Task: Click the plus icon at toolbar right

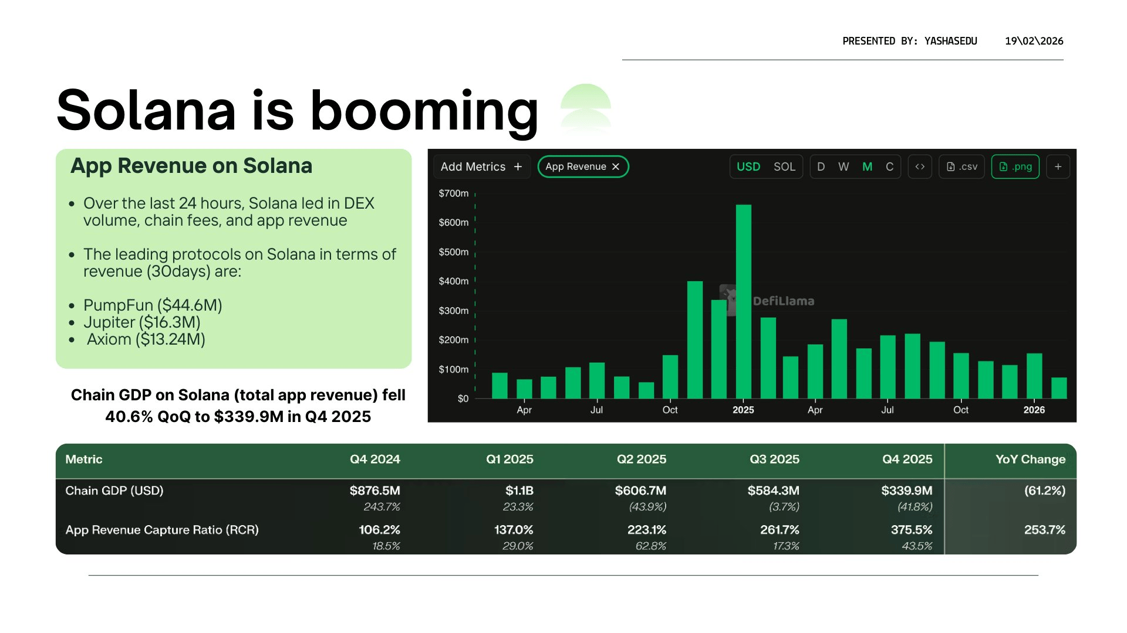Action: (x=1058, y=167)
